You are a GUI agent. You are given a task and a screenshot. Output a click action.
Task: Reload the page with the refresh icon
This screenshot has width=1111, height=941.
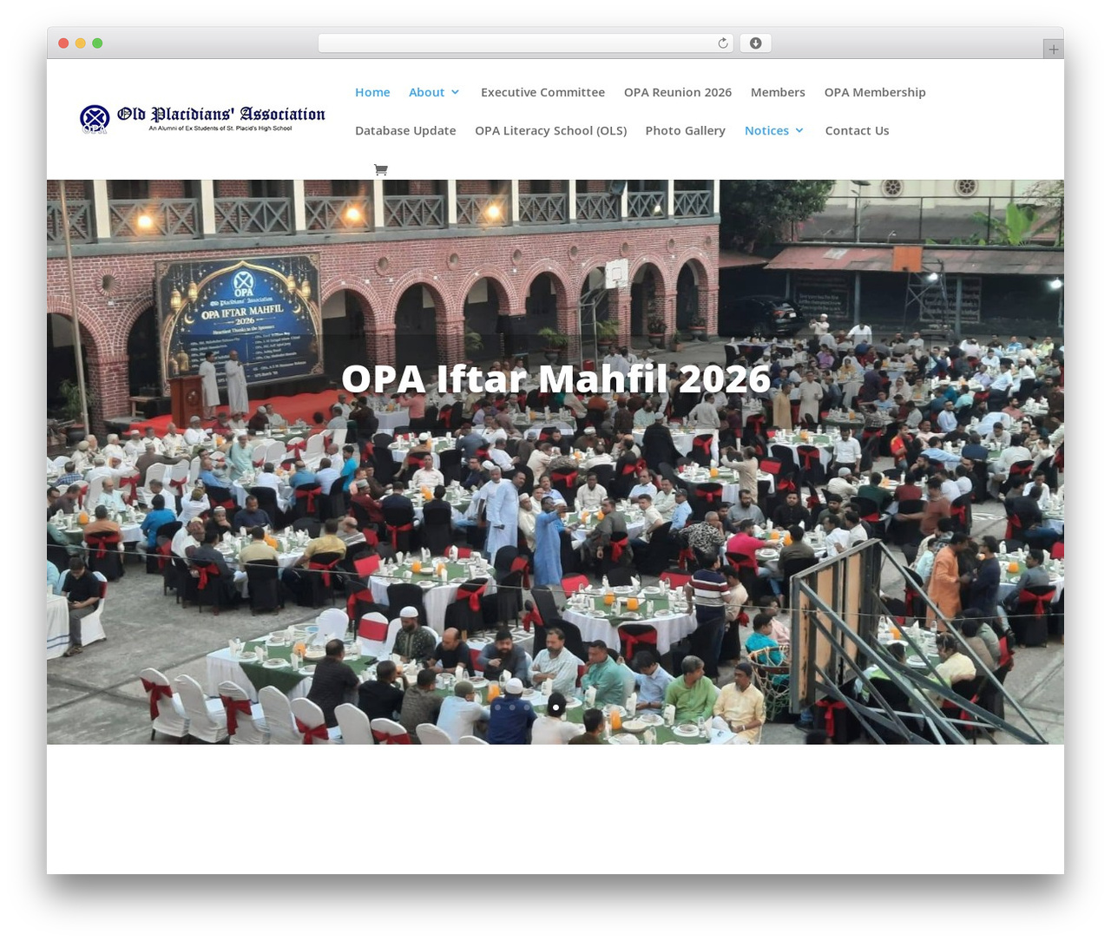(723, 43)
